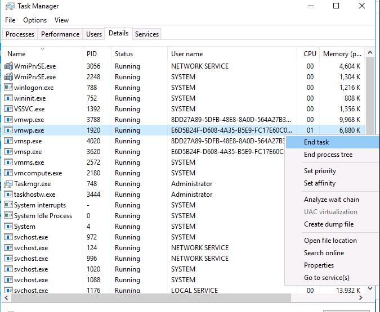
Task: Click the winlogon.exe process icon
Action: [8, 88]
